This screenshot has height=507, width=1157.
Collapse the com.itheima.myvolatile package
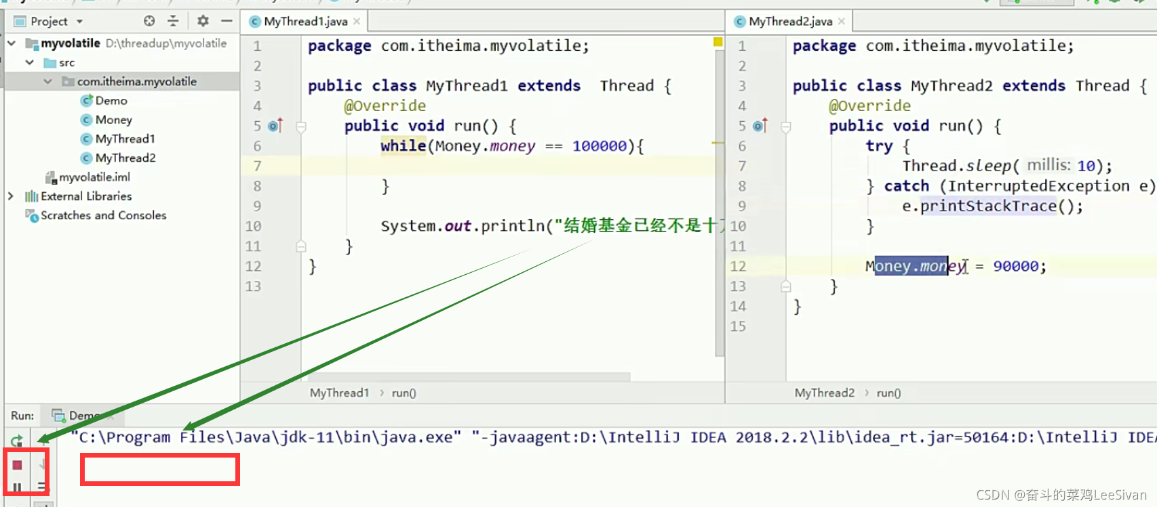47,81
